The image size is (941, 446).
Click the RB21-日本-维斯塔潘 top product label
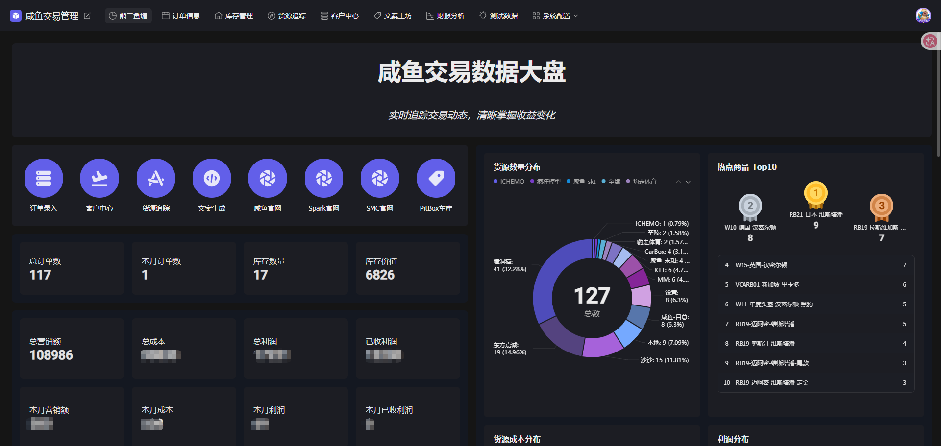[816, 215]
